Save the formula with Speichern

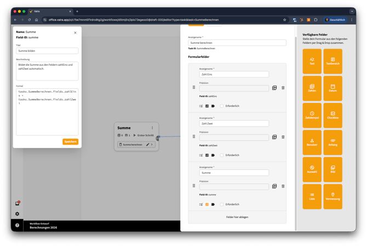[x=70, y=141]
